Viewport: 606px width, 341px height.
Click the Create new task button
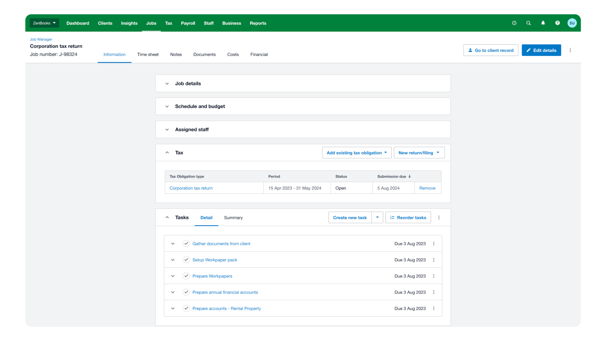350,217
